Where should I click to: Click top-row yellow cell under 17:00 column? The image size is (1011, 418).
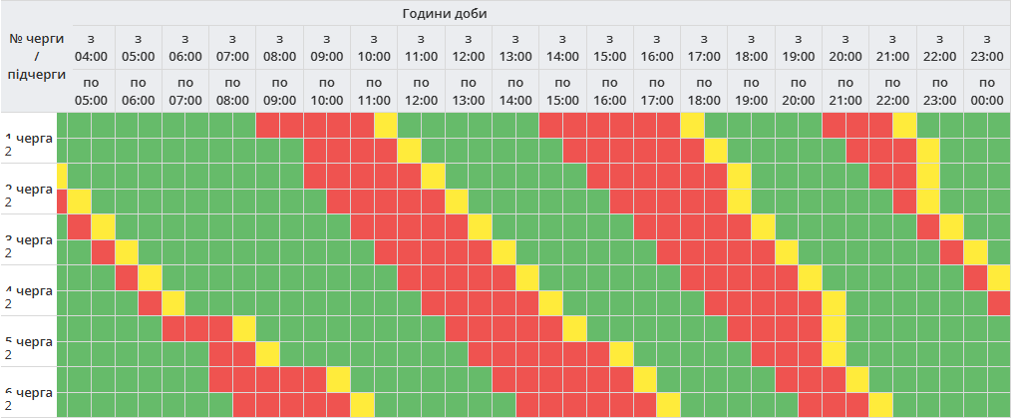pyautogui.click(x=692, y=126)
